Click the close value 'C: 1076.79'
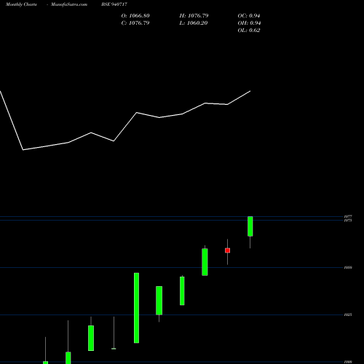 135,23
